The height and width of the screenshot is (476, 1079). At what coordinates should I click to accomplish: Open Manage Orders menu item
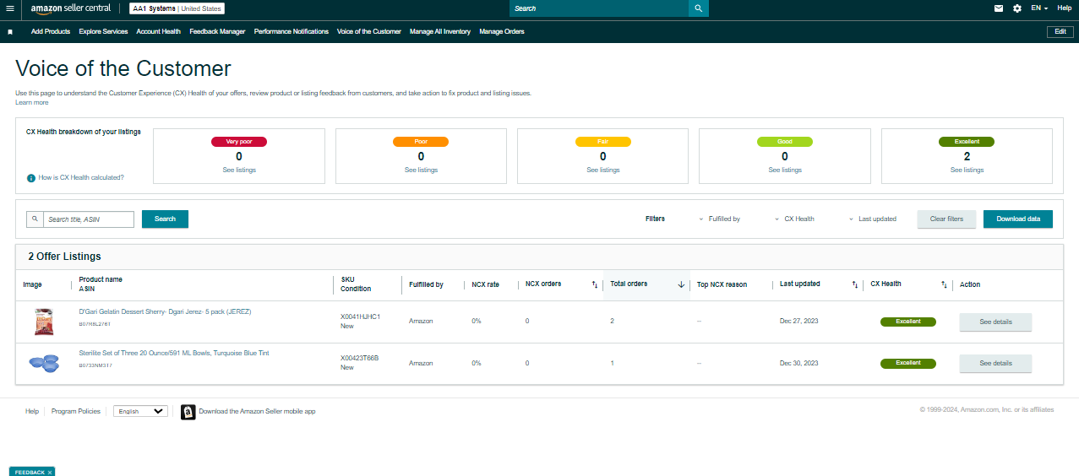(502, 31)
